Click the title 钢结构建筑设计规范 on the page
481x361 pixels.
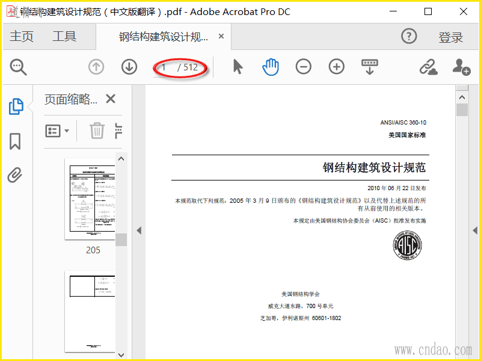click(x=374, y=168)
